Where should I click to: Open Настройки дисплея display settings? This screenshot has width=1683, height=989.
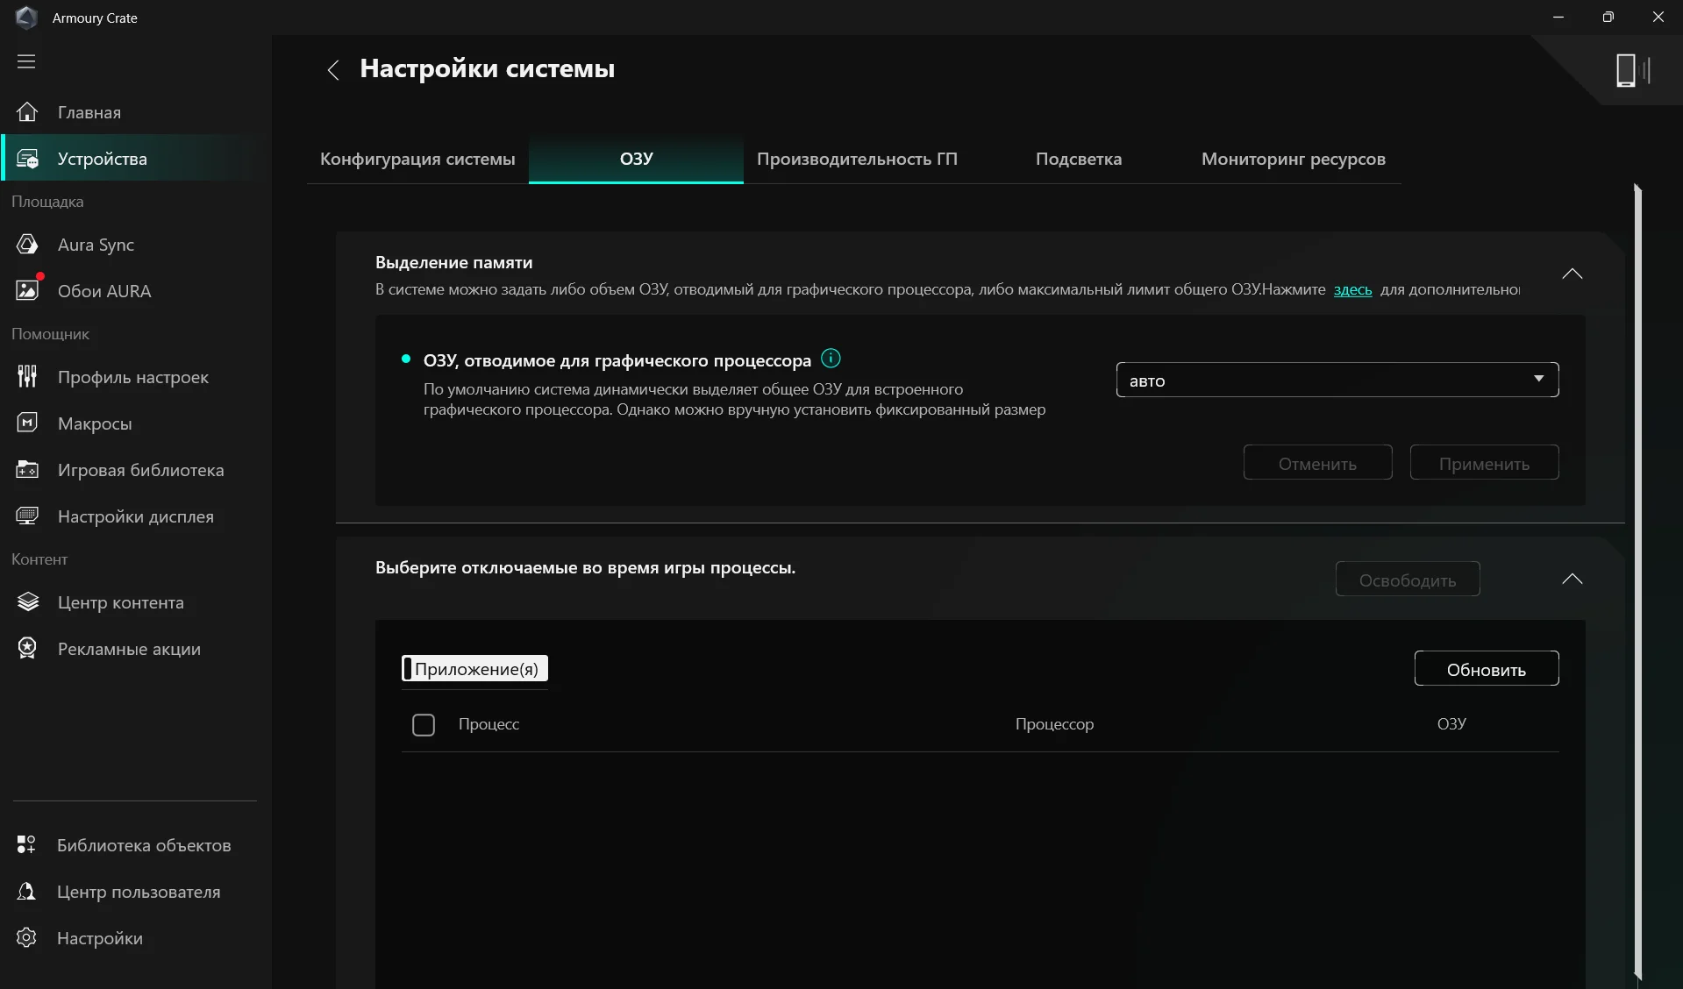(x=27, y=516)
